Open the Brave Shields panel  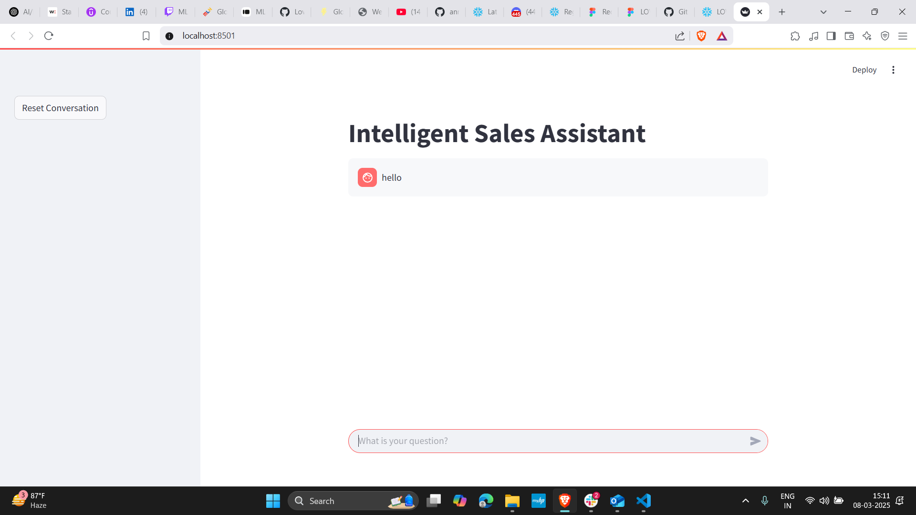tap(701, 36)
